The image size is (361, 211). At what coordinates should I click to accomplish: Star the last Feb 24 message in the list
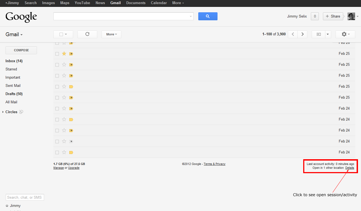click(x=64, y=152)
